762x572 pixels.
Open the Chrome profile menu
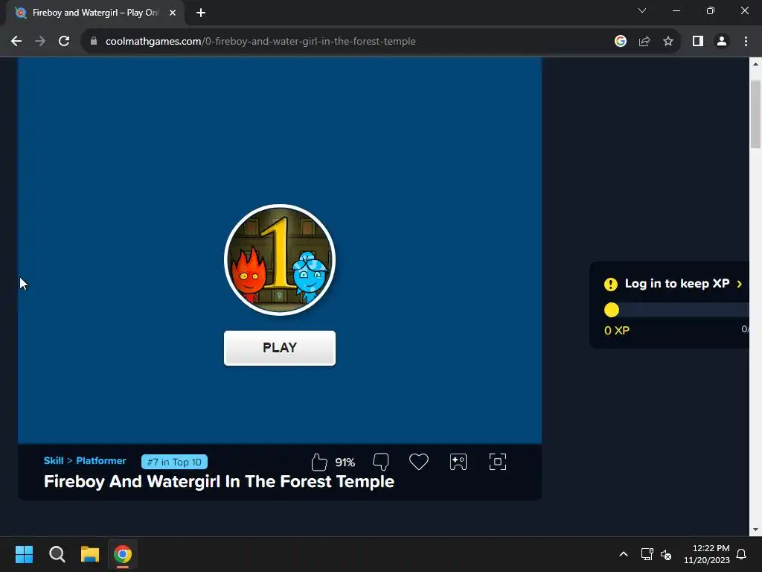point(722,42)
